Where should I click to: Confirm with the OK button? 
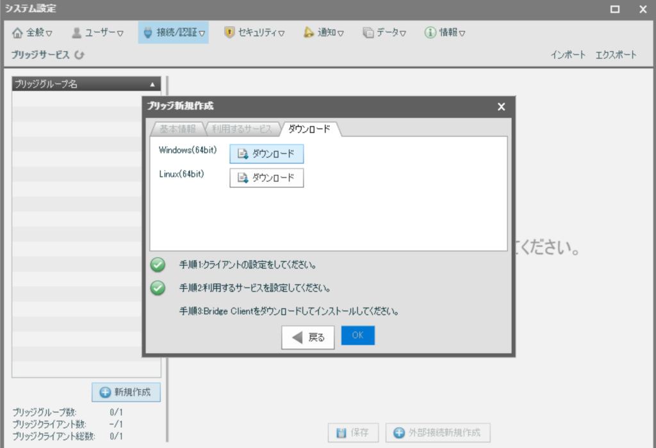pos(357,336)
